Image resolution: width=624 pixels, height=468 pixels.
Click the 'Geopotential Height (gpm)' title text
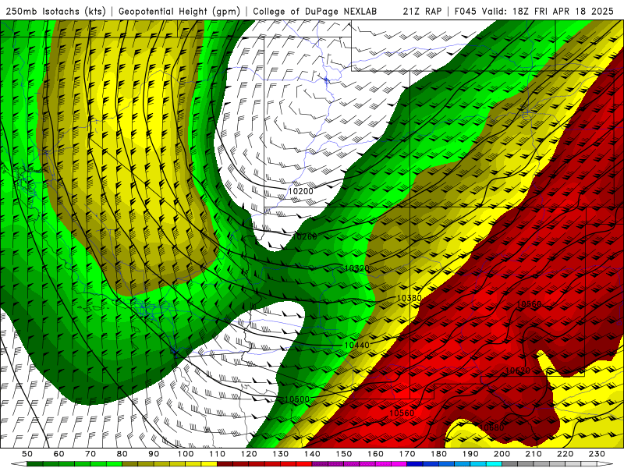click(179, 11)
